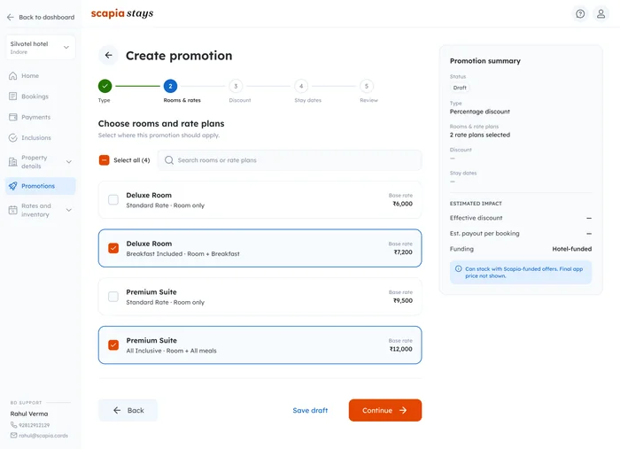
Task: Open Promotions in the sidebar
Action: pyautogui.click(x=41, y=186)
